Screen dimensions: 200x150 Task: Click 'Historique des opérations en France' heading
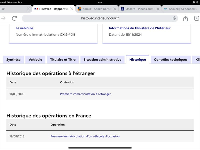(x=49, y=116)
